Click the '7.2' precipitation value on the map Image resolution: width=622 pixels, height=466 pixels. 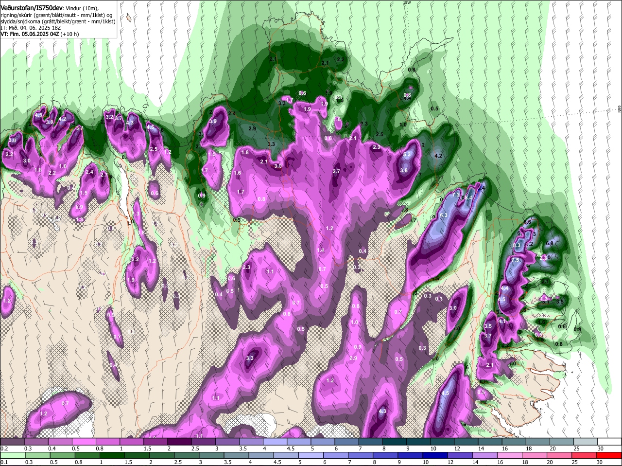click(456, 194)
